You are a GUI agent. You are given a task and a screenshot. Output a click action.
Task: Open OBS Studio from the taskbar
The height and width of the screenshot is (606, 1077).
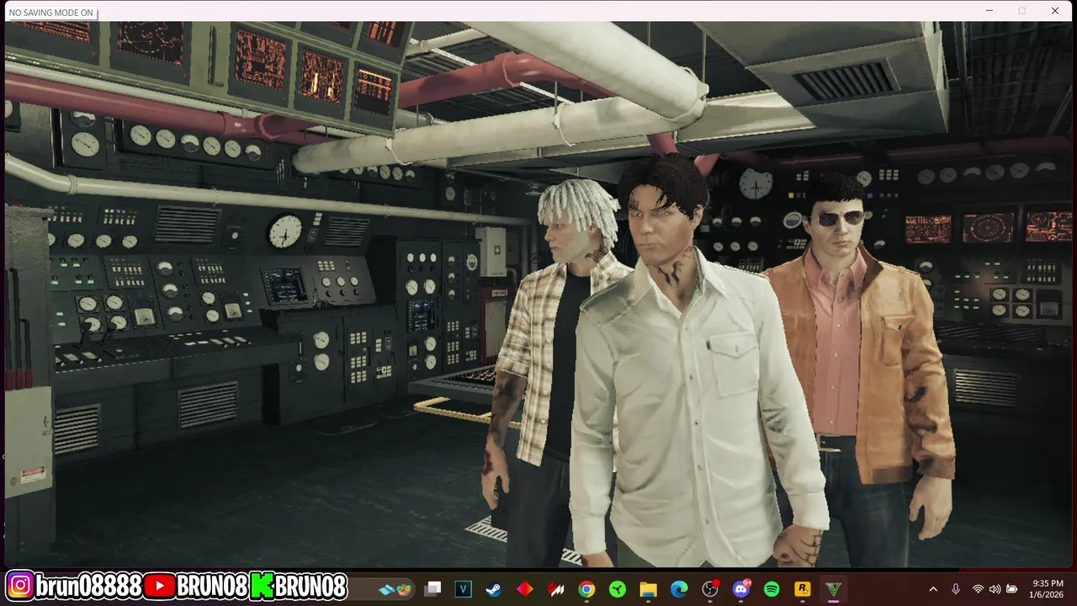tap(710, 588)
